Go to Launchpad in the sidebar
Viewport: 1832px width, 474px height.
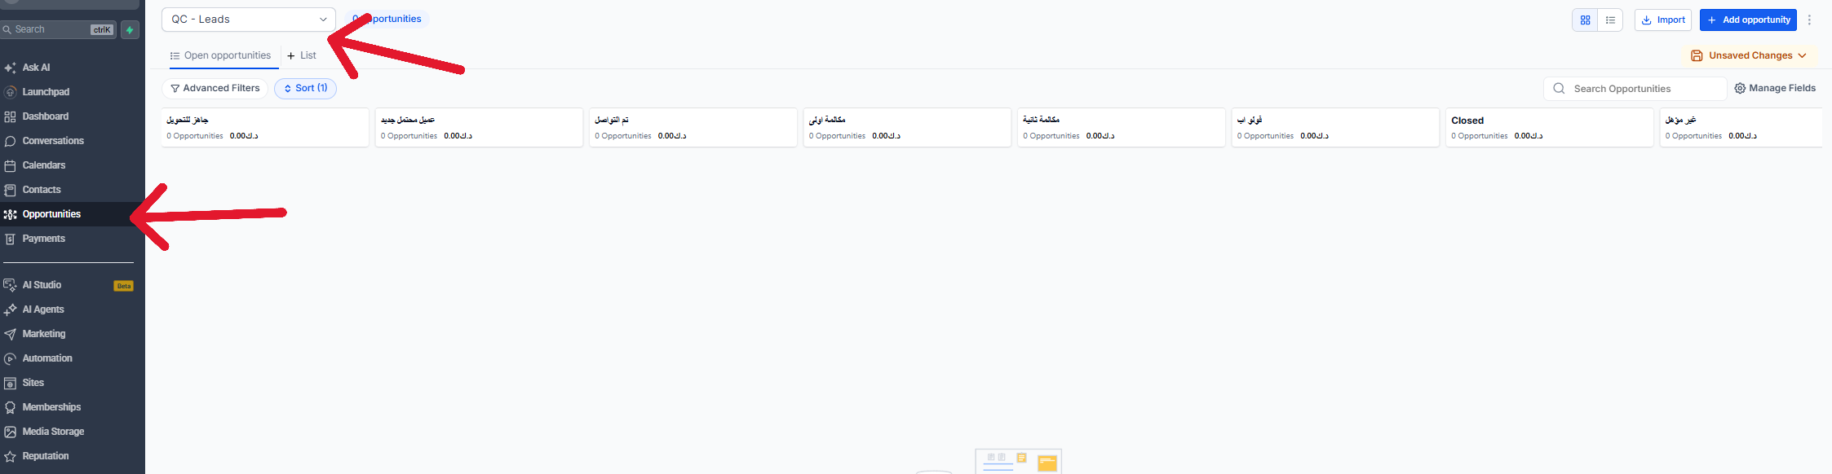click(46, 92)
